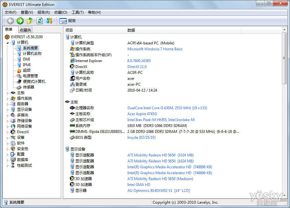
Task: Open the 报告 report toolbar button
Action: click(68, 21)
